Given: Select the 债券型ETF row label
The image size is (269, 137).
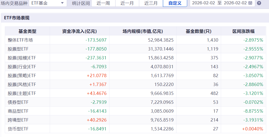Looking at the screenshot, I should coord(18,102).
